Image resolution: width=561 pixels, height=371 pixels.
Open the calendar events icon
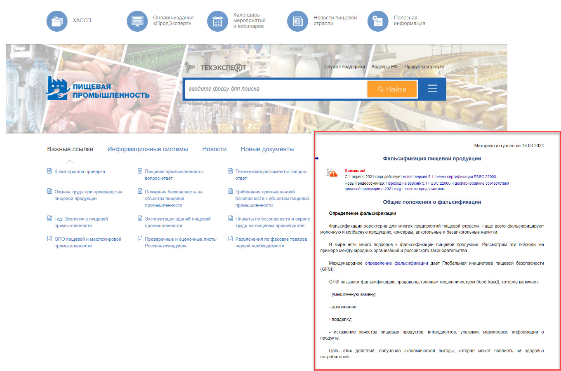(217, 21)
